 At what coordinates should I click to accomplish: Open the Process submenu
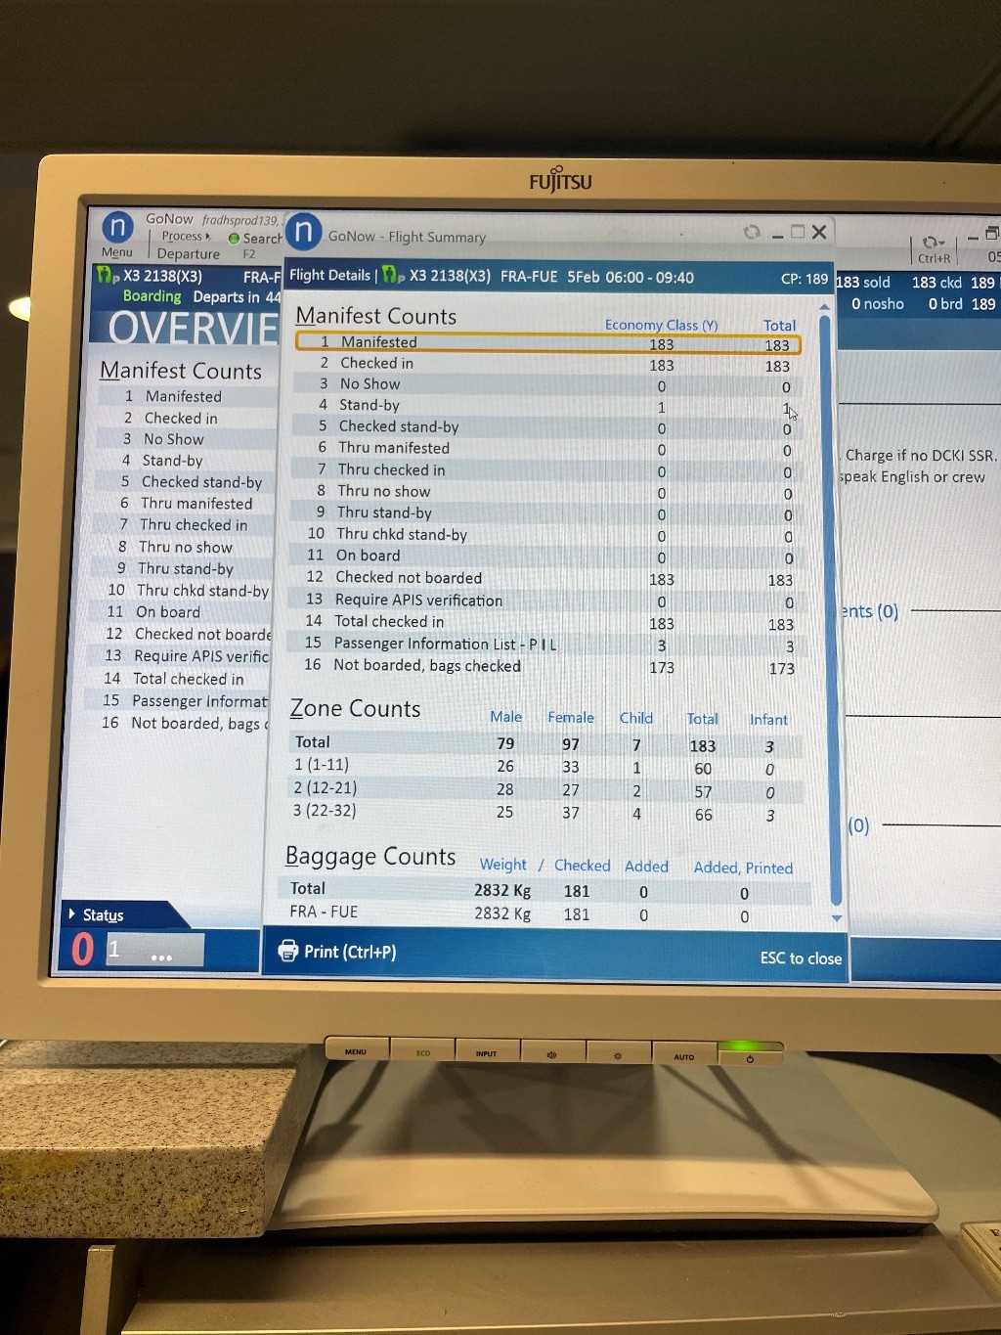click(x=186, y=237)
